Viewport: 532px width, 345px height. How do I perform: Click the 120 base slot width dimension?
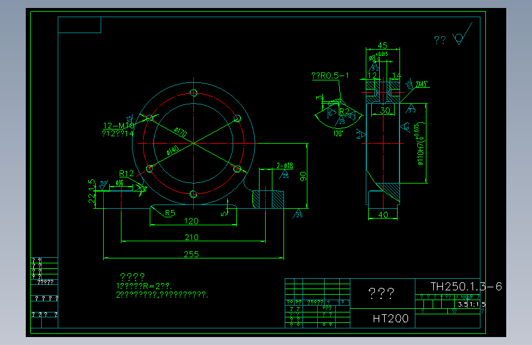191,221
